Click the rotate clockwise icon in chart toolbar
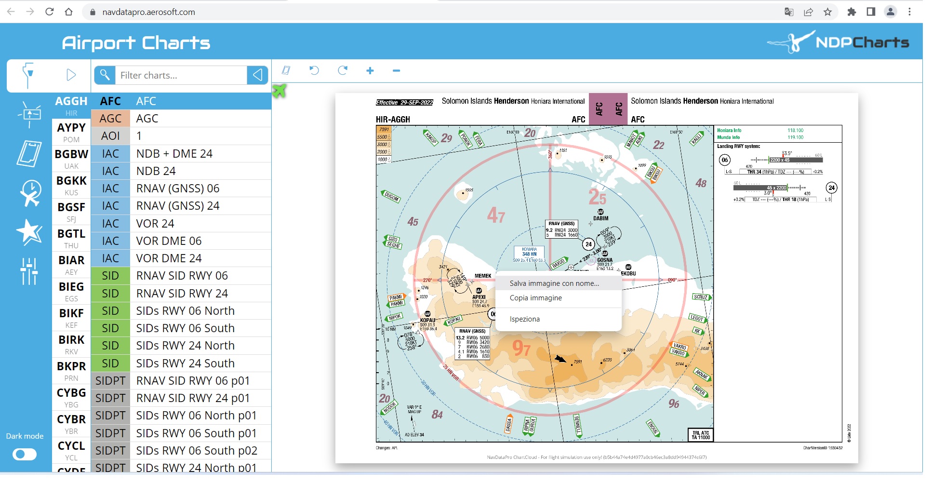This screenshot has width=932, height=484. point(343,71)
